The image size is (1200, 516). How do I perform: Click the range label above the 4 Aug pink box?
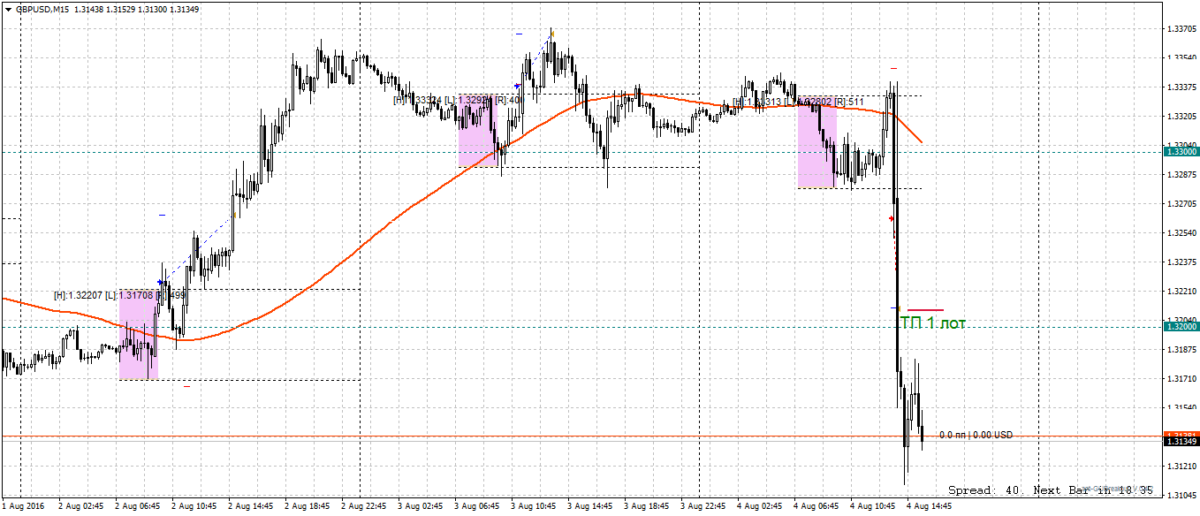coord(798,102)
